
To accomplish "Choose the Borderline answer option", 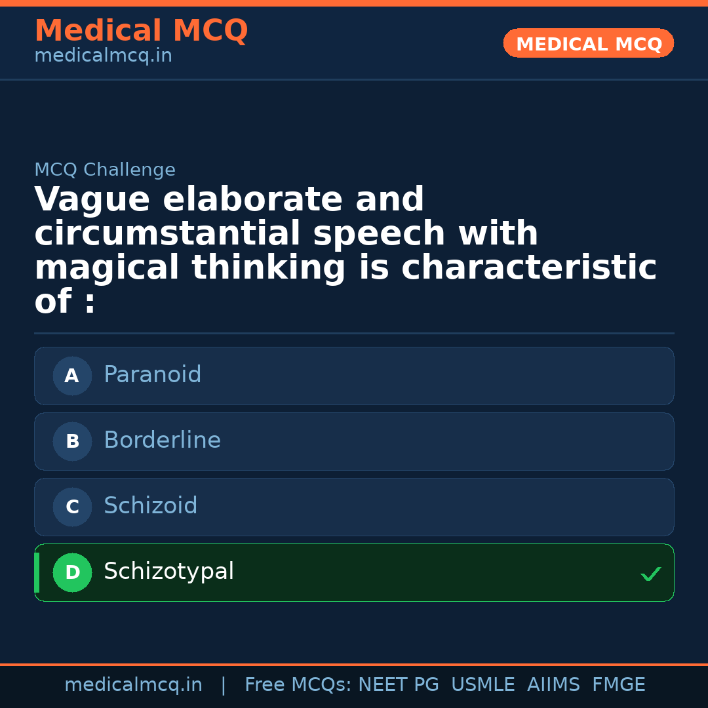I will click(x=354, y=441).
